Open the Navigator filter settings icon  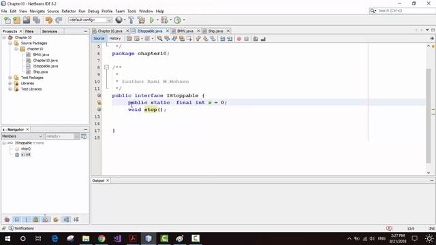pyautogui.click(x=84, y=136)
